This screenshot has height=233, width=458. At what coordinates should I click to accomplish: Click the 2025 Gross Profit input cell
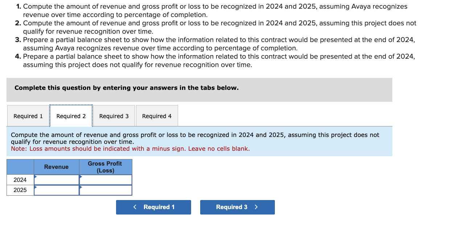point(105,190)
